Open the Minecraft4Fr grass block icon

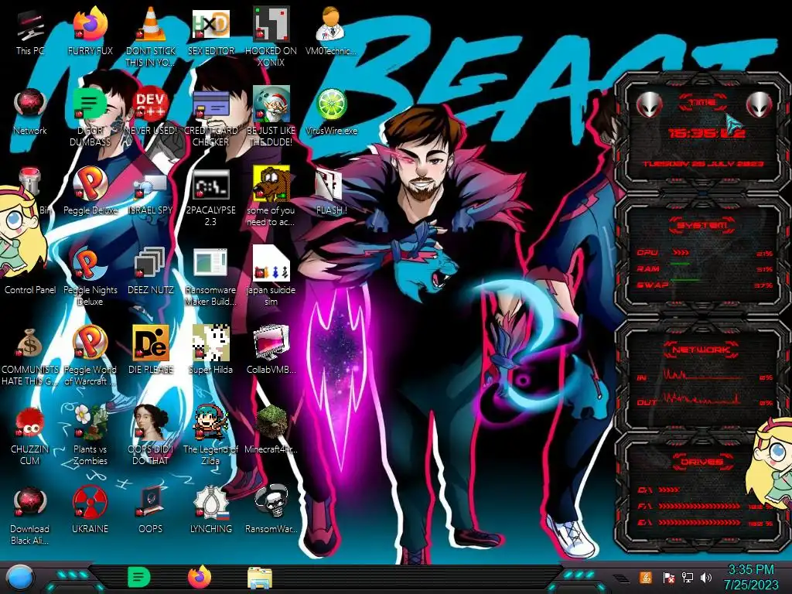tap(271, 429)
